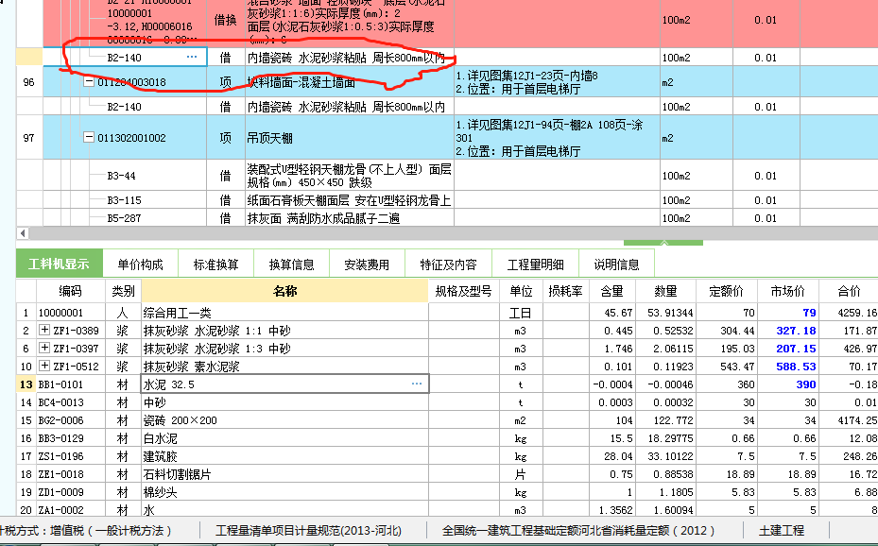Open the 安装费用 tab
Screen dimensions: 878x546
pos(367,264)
